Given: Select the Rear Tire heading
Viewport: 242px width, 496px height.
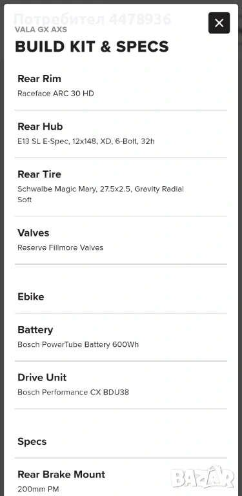Looking at the screenshot, I should pyautogui.click(x=39, y=174).
